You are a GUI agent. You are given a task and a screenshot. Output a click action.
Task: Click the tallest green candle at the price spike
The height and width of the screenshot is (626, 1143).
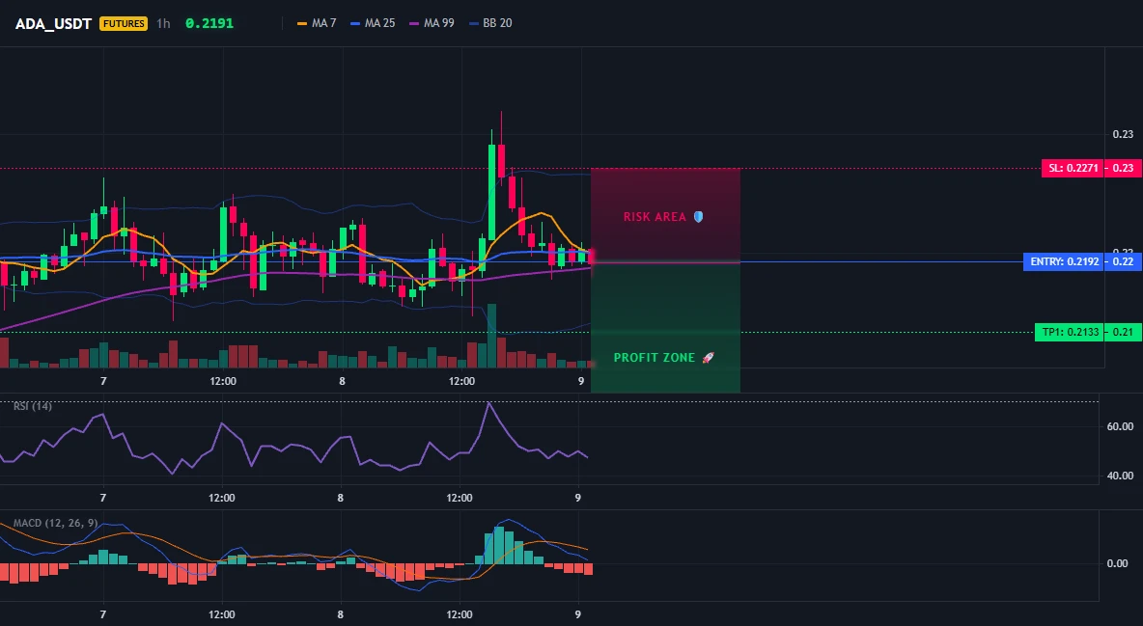click(x=492, y=192)
